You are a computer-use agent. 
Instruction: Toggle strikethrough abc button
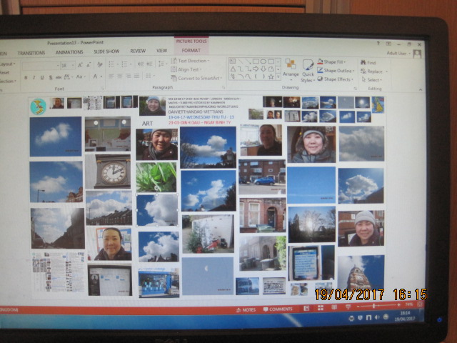59,77
